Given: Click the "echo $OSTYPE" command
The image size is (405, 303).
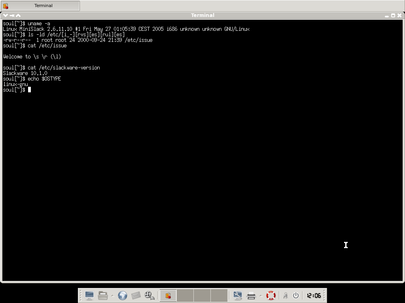Looking at the screenshot, I should 44,79.
